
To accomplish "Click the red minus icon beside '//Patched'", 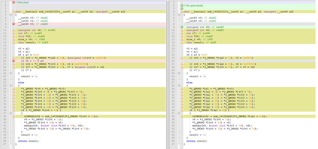I will 14,2.
